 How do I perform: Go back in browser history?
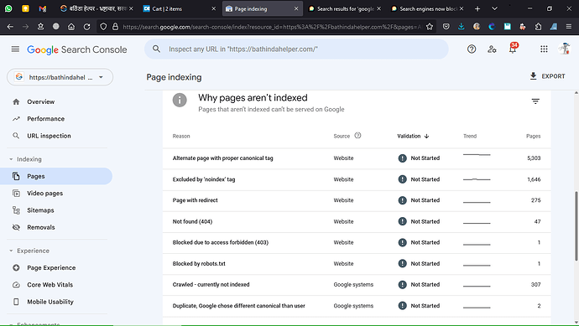pos(10,27)
